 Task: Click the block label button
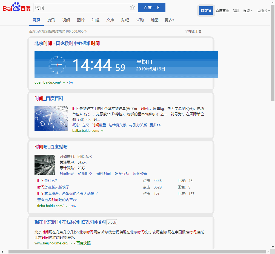point(112,222)
